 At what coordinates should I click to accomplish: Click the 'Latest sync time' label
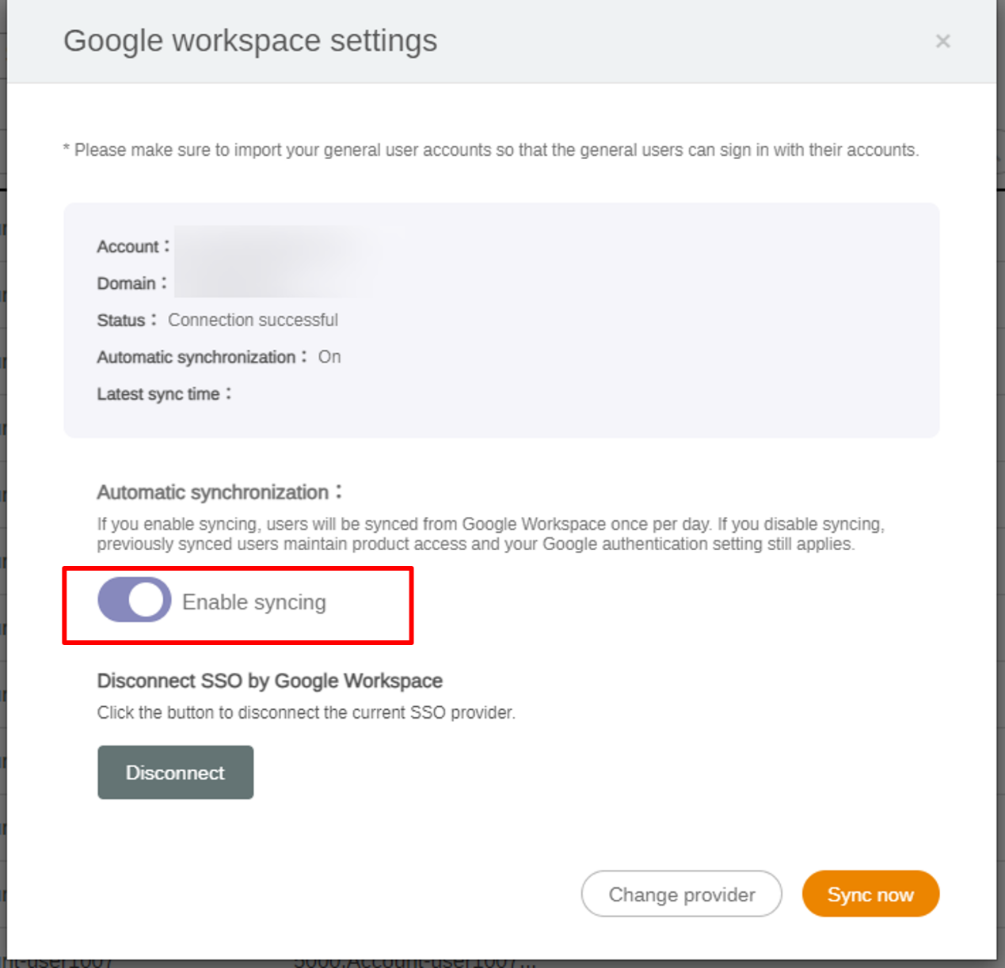pyautogui.click(x=164, y=393)
